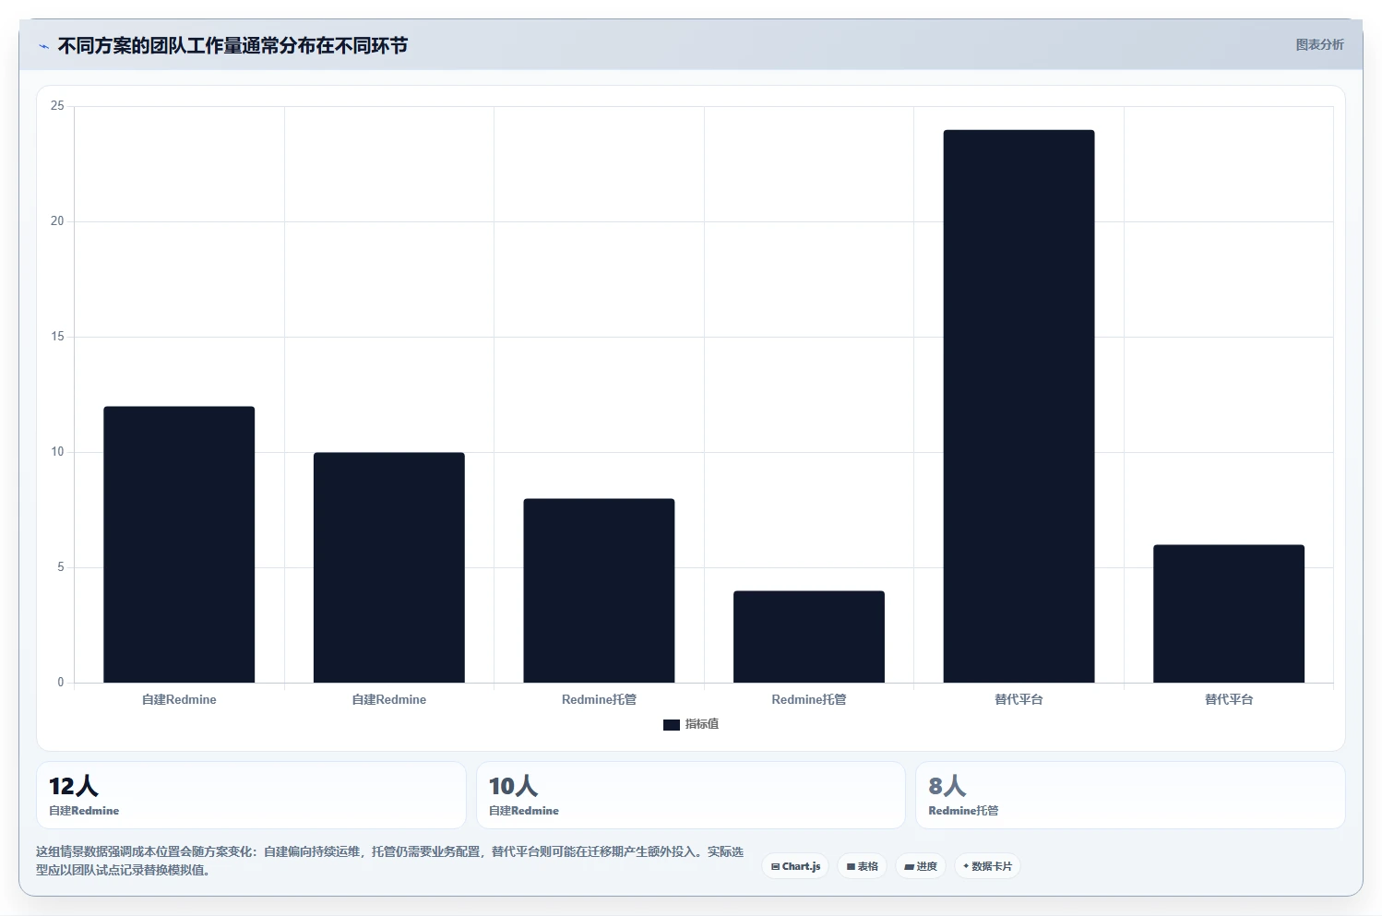Screen dimensions: 1382x916
Task: Select the 表格 chip
Action: pos(862,866)
